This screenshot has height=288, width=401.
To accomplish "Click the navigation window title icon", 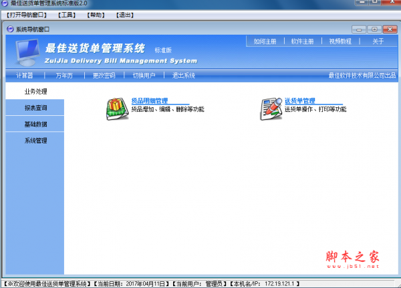I will tap(10, 29).
